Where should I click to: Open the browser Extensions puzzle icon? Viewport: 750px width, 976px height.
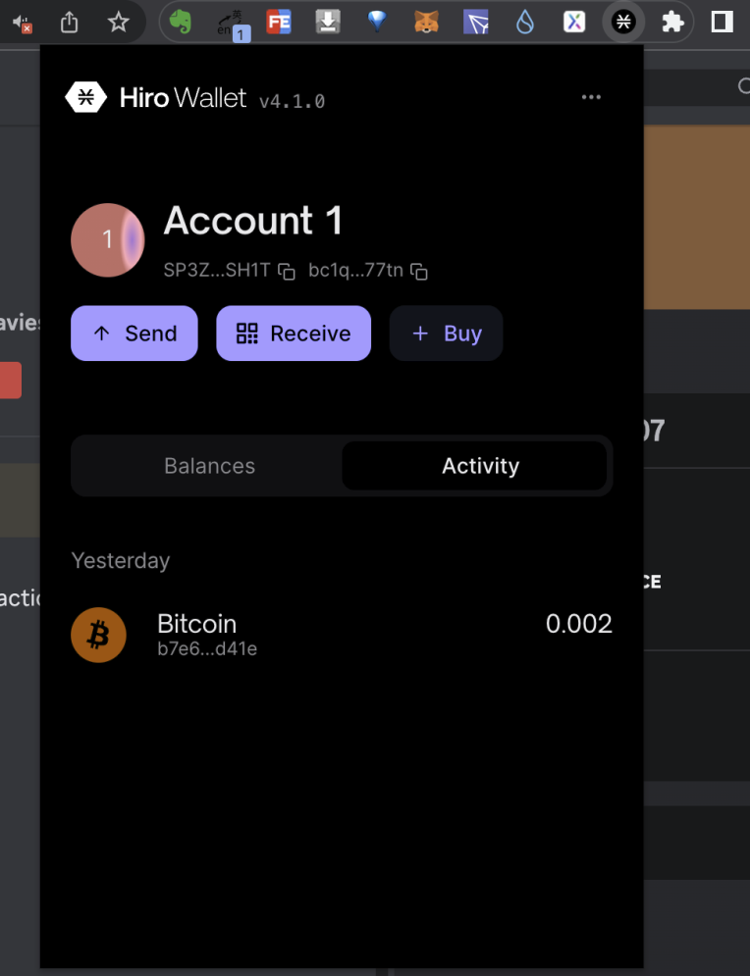[x=671, y=22]
